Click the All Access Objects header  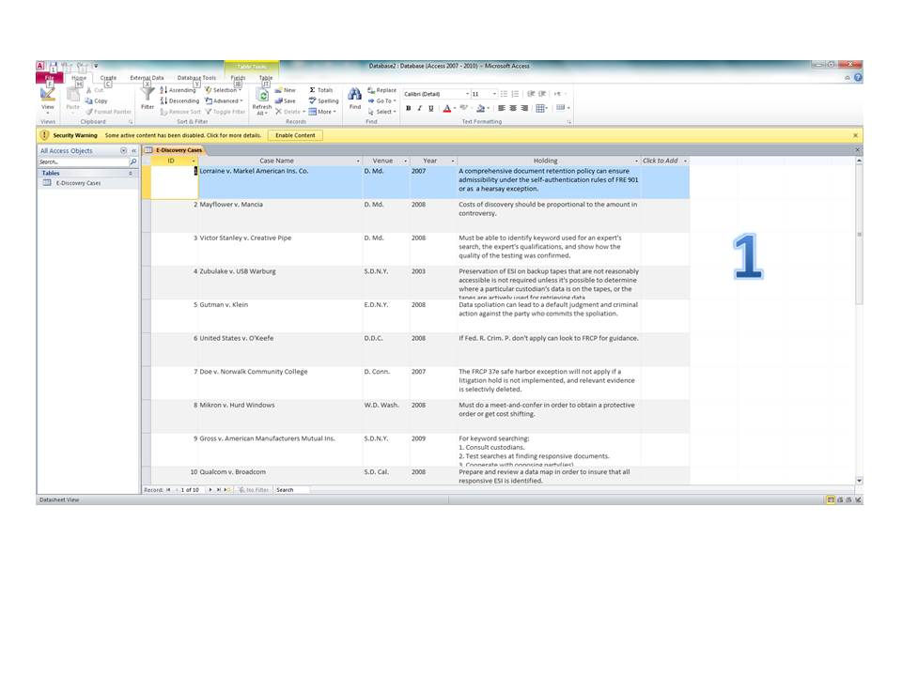[66, 150]
